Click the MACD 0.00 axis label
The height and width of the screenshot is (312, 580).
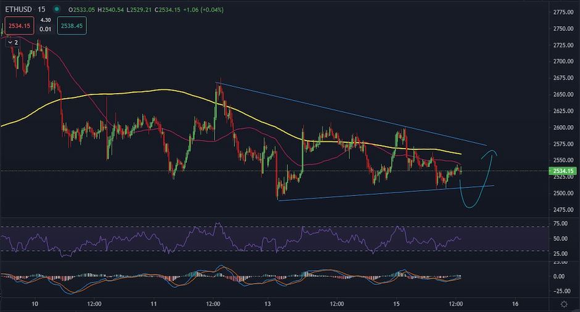tap(559, 276)
